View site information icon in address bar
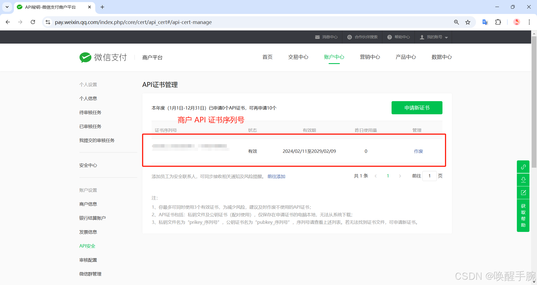The height and width of the screenshot is (285, 537). (48, 22)
